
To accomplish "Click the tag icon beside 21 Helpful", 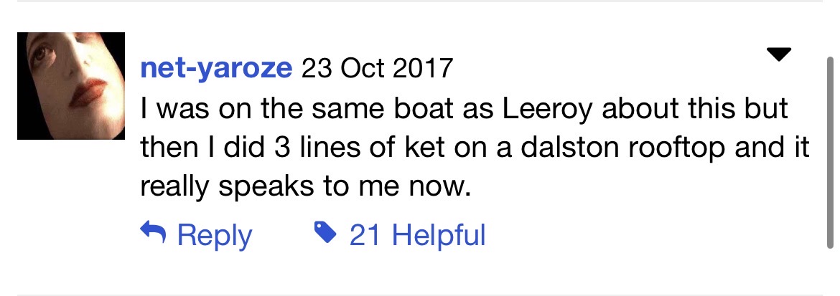I will pos(327,231).
